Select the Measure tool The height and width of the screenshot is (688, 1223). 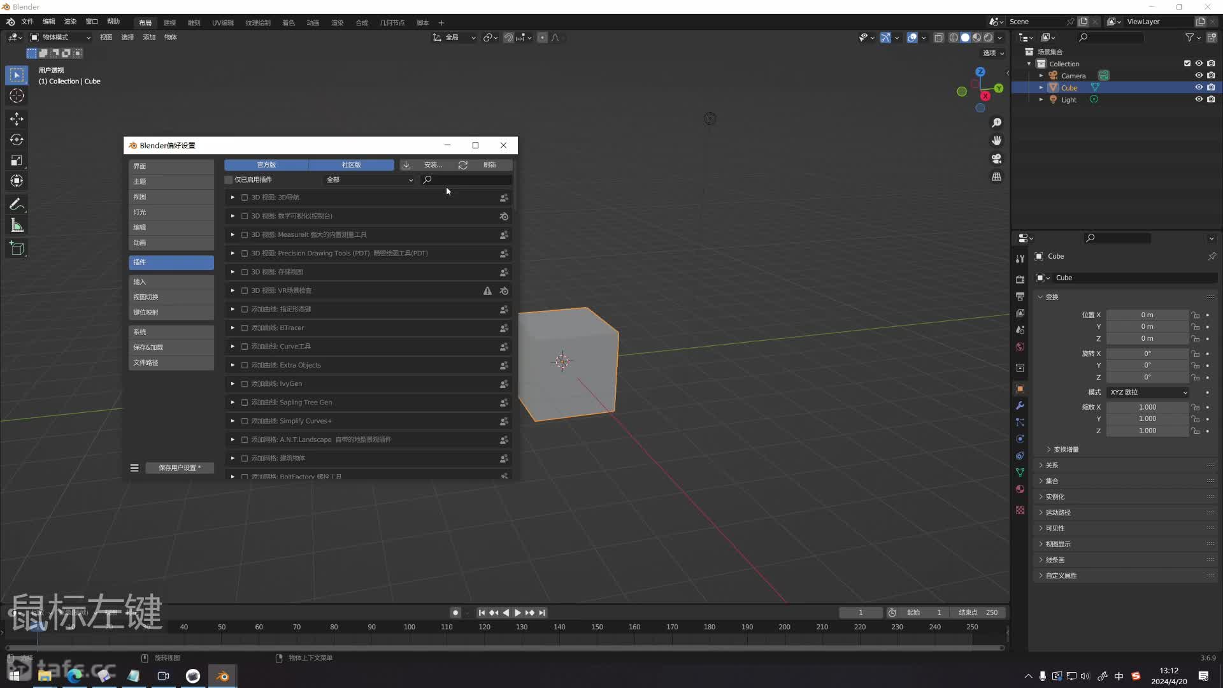point(17,226)
